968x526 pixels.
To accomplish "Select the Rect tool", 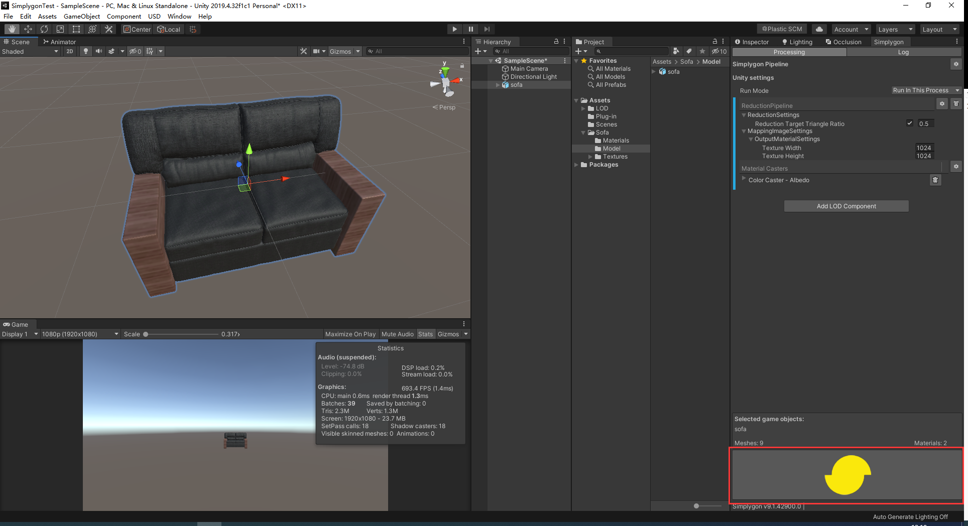I will coord(76,29).
